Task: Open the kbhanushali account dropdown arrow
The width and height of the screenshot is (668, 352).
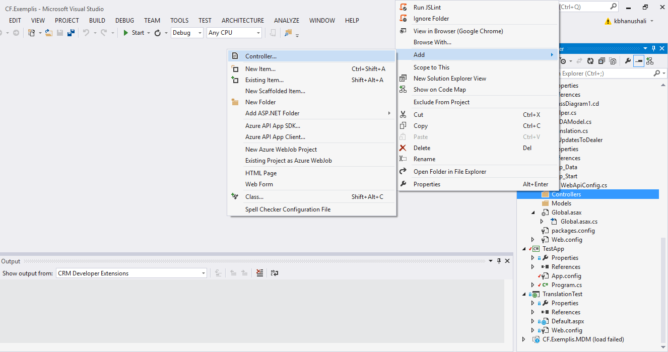Action: 652,21
